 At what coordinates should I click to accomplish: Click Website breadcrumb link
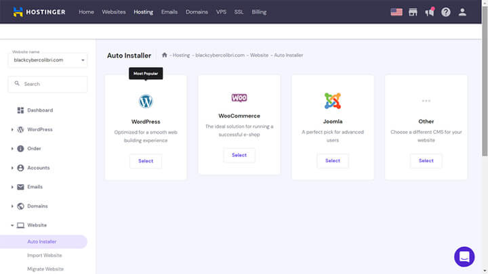259,55
